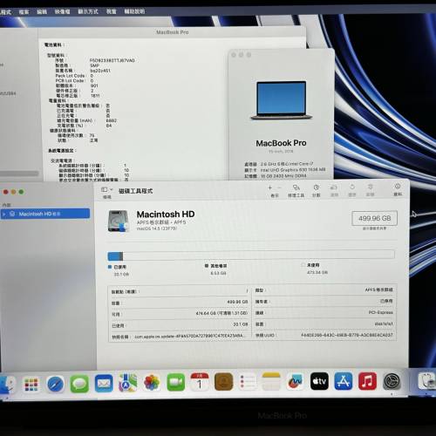Click the blue used-space legend square
436x436 pixels.
[110, 267]
